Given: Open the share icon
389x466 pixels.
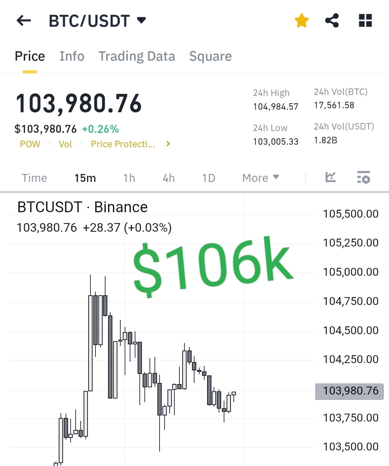Looking at the screenshot, I should click(332, 21).
